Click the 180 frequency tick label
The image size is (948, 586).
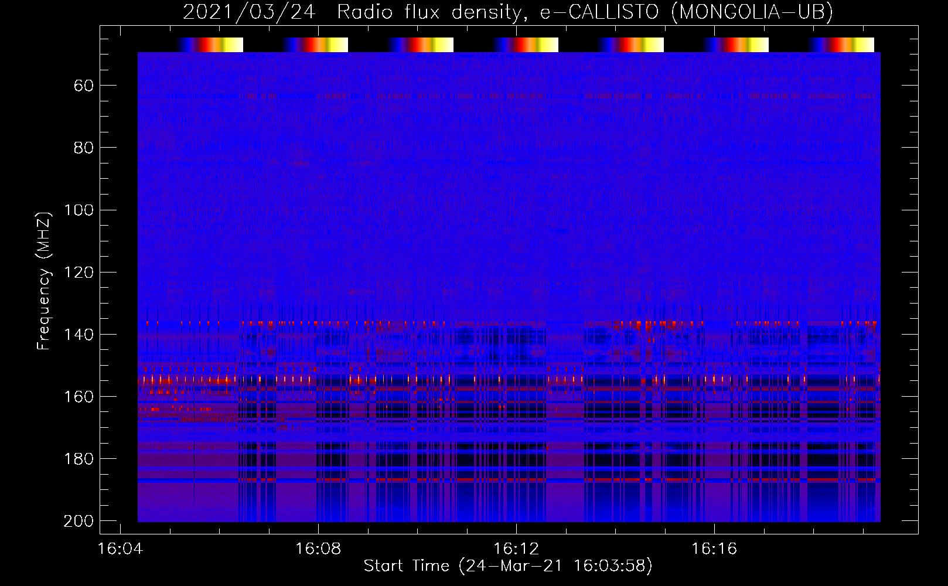tap(79, 459)
